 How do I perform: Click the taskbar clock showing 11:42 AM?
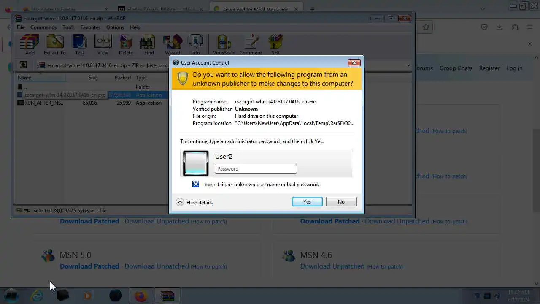(x=518, y=296)
